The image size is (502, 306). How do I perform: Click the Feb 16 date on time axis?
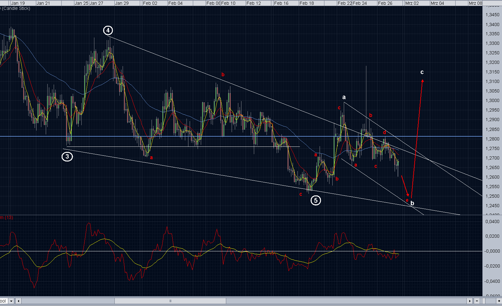click(281, 3)
